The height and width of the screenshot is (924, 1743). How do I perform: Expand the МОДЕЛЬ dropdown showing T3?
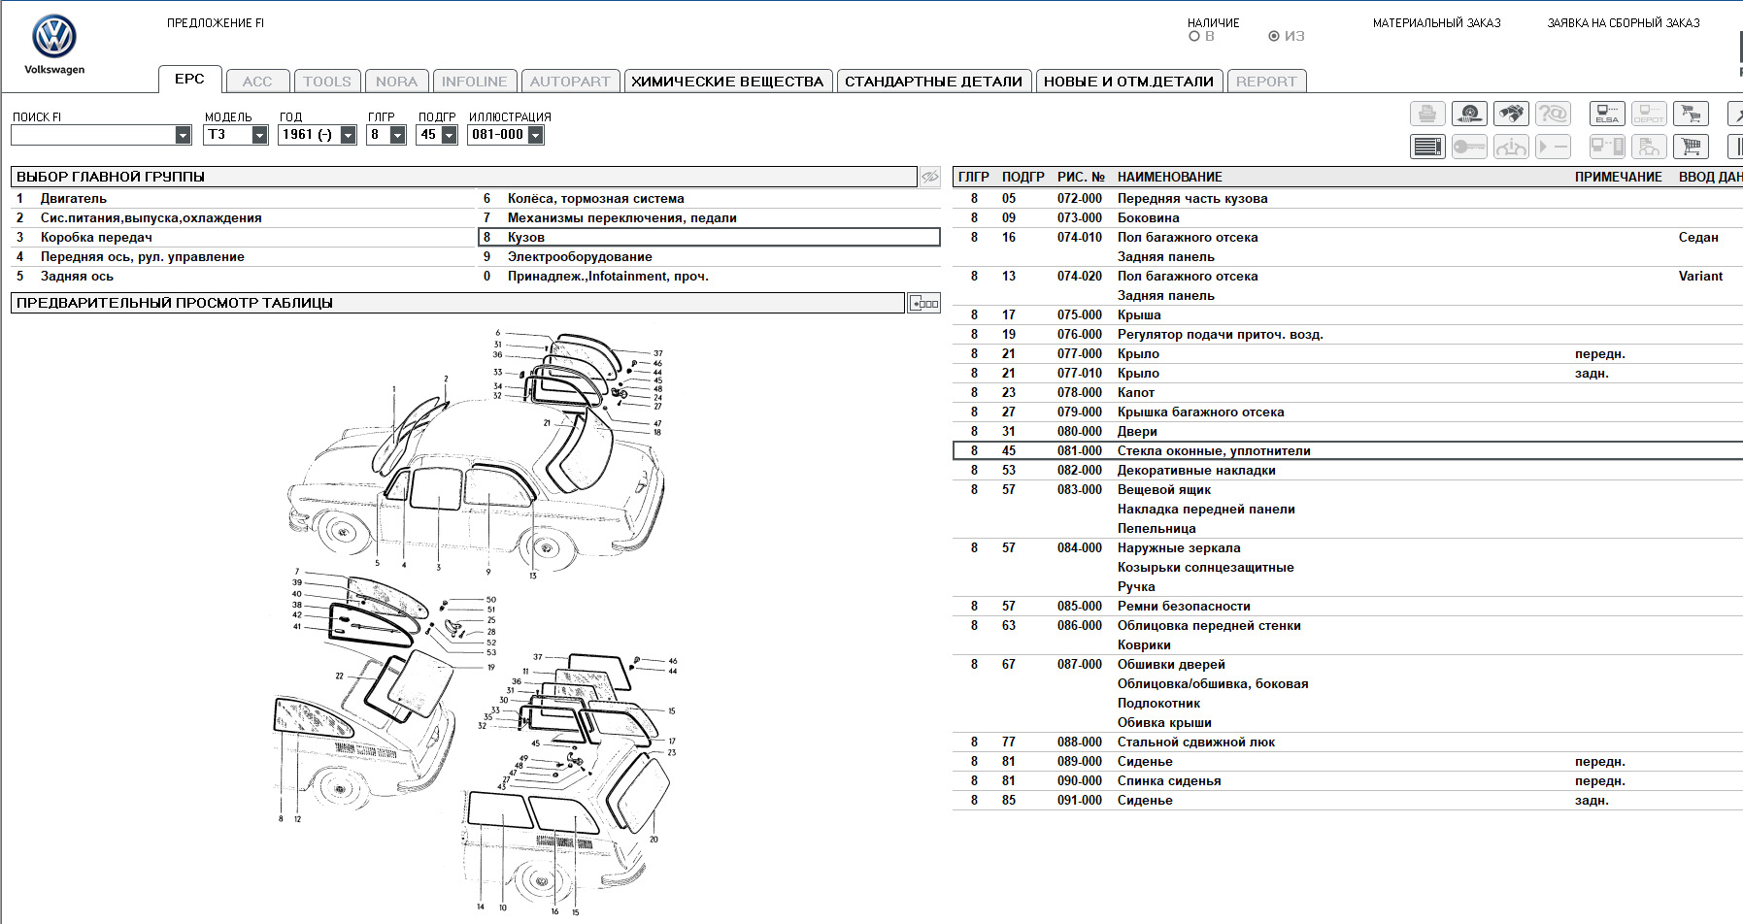pyautogui.click(x=259, y=135)
